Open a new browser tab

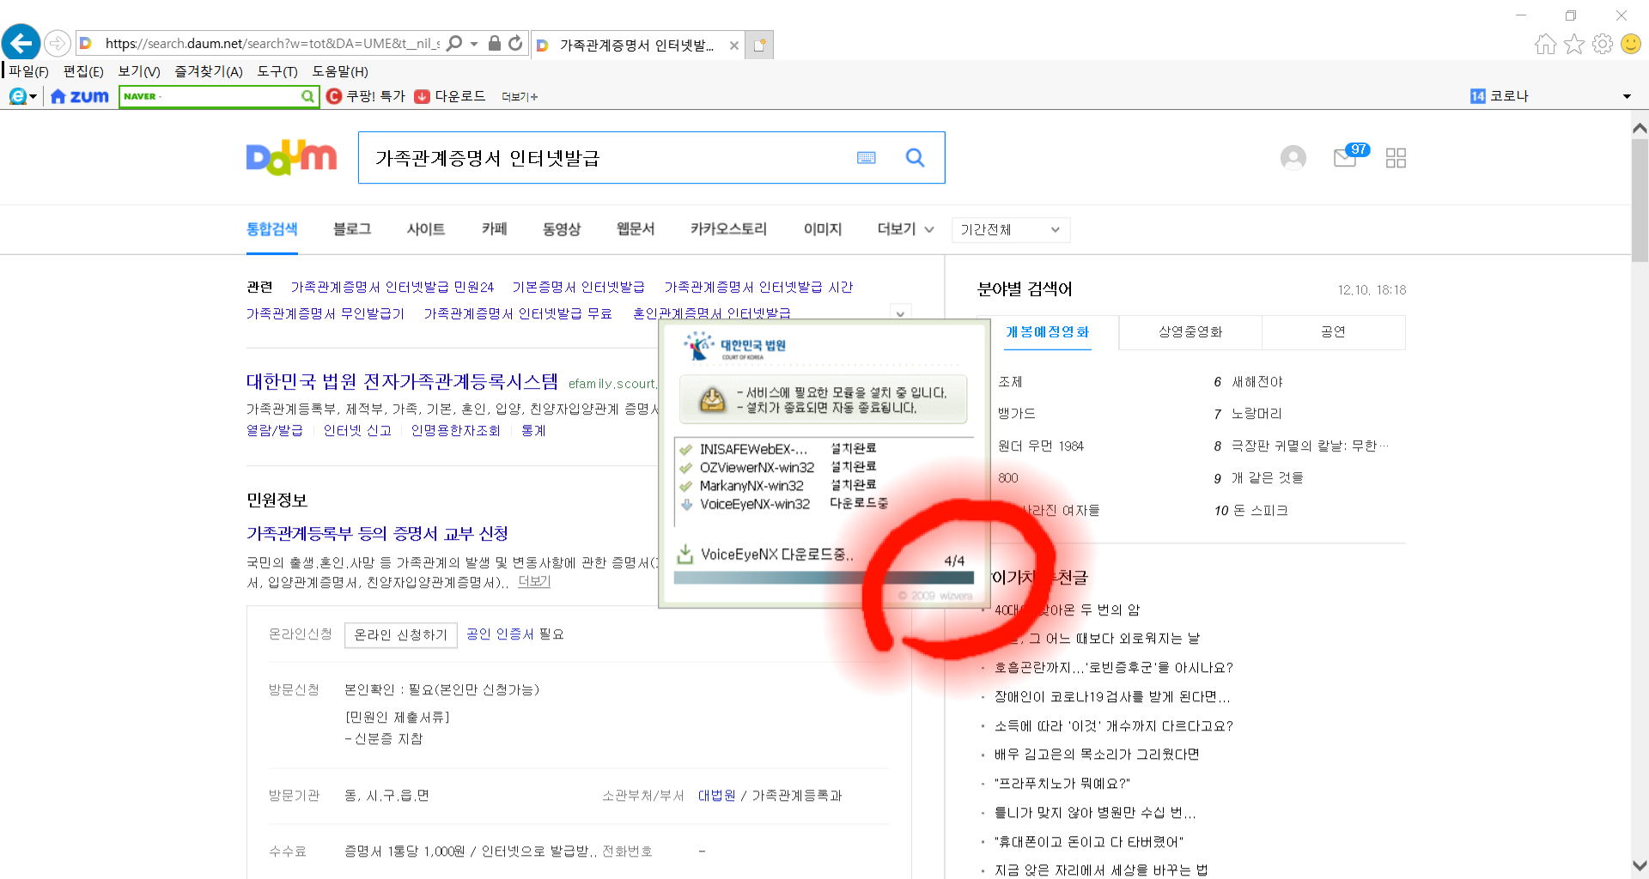pyautogui.click(x=759, y=45)
